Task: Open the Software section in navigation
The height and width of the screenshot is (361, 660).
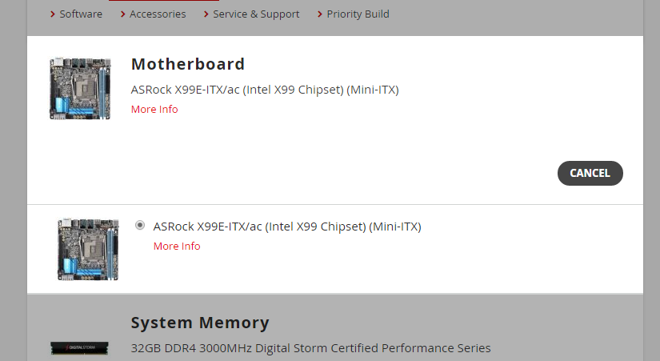Action: click(81, 14)
